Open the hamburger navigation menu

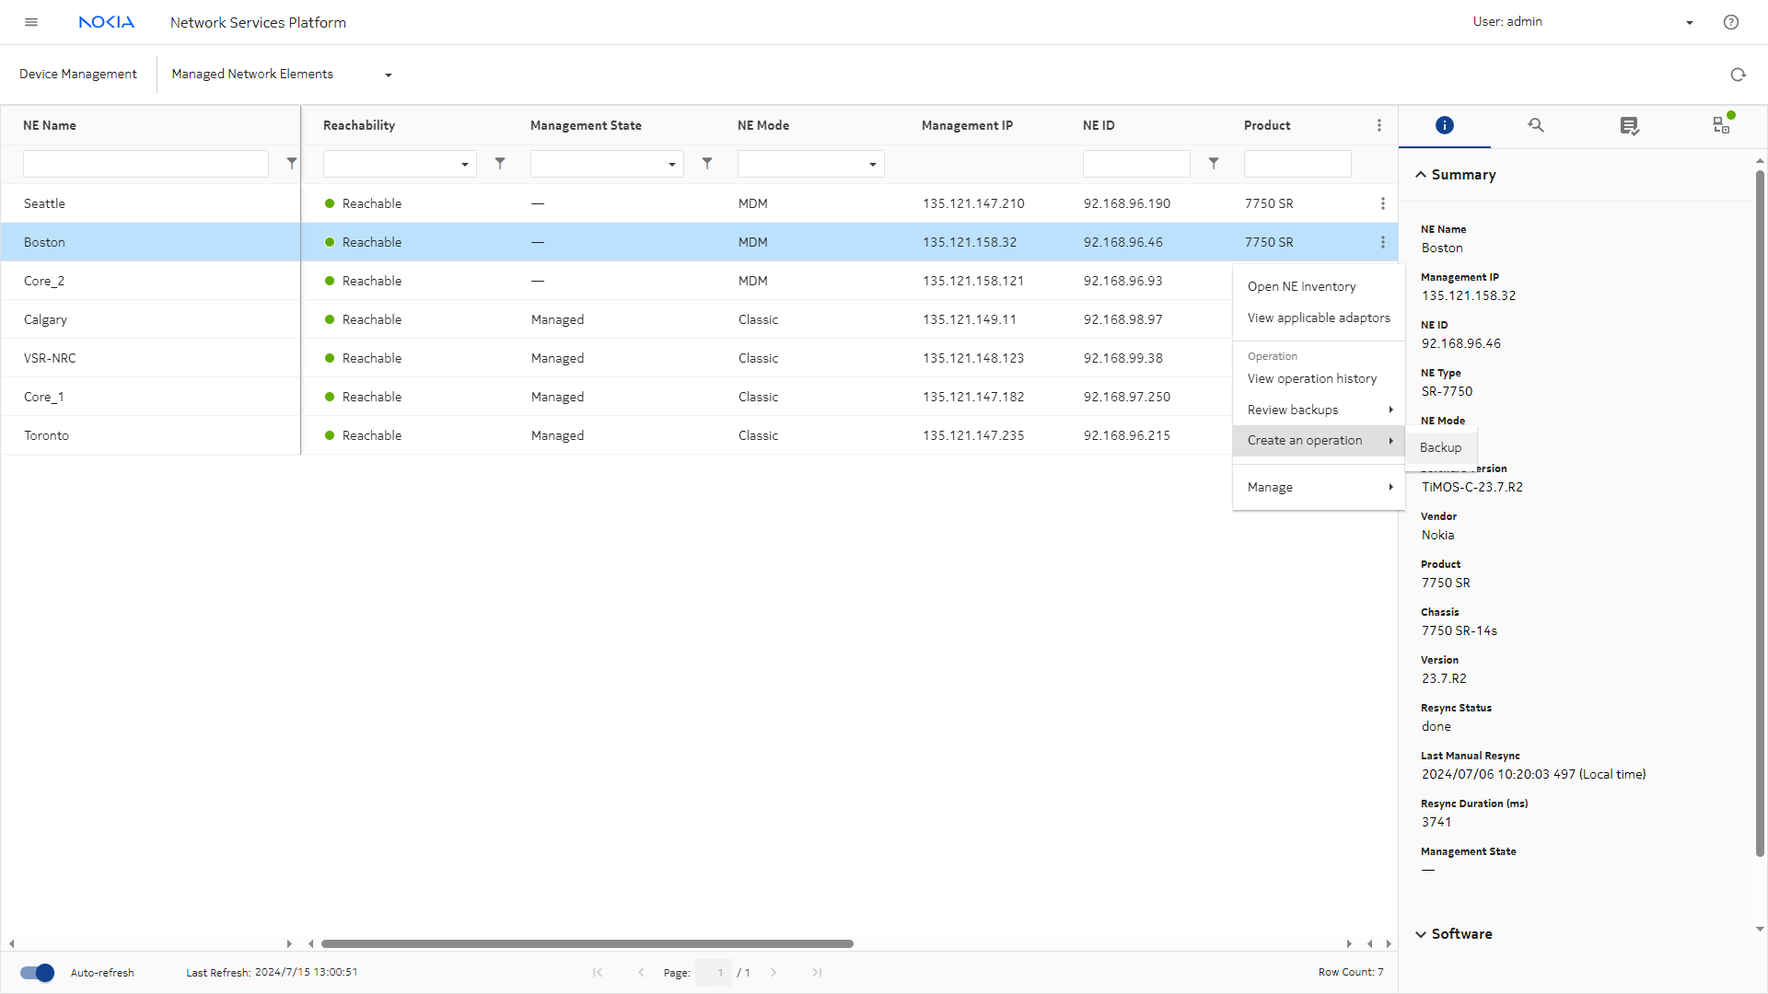tap(31, 22)
